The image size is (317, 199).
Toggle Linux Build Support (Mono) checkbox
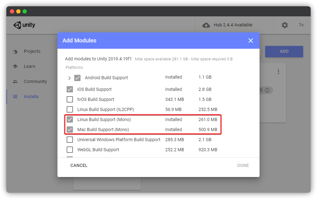[x=70, y=119]
